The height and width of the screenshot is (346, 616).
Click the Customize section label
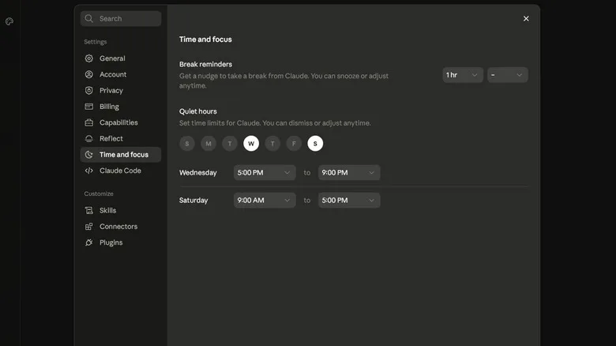(99, 194)
